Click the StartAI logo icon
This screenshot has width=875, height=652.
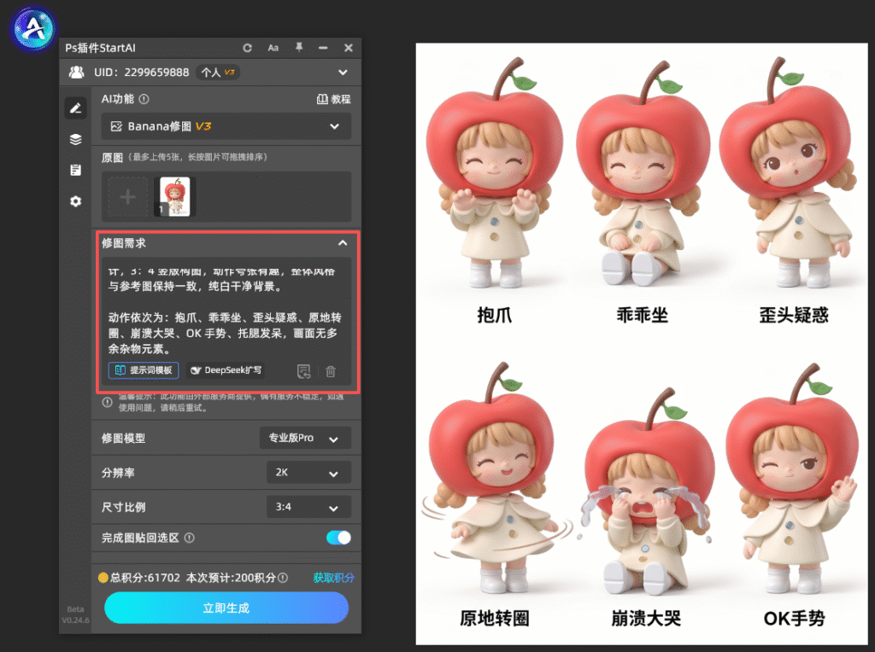tap(33, 28)
